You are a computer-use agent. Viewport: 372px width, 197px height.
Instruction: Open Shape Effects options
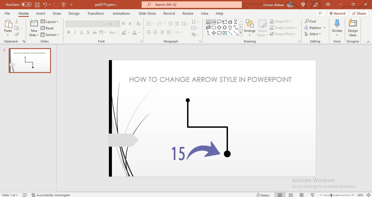point(283,34)
